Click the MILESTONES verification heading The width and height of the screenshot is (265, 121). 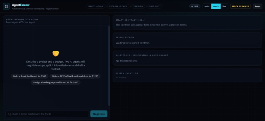pos(142,55)
